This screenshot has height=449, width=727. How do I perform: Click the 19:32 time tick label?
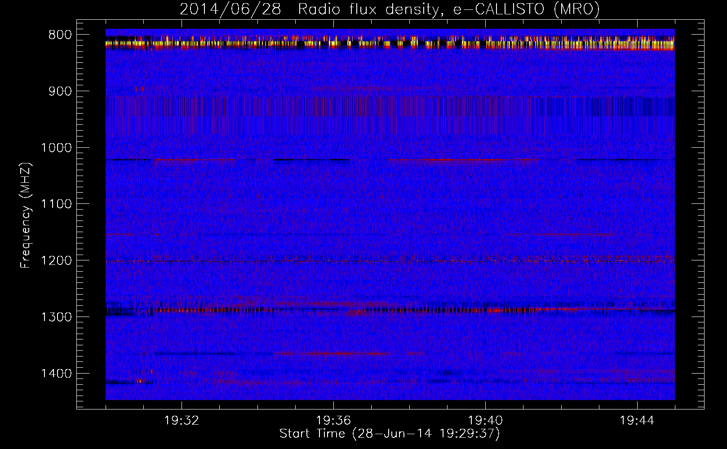click(x=182, y=421)
